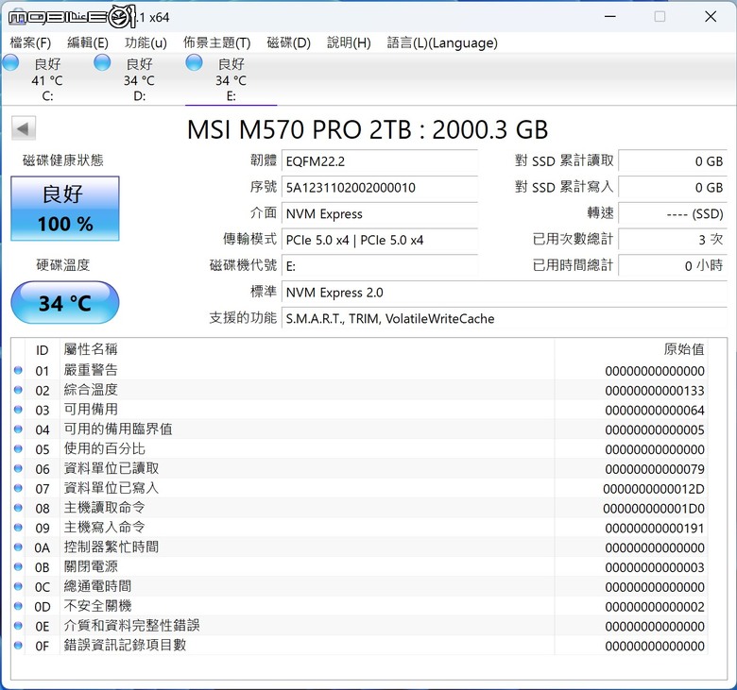Open the 功能(u) menu

146,43
